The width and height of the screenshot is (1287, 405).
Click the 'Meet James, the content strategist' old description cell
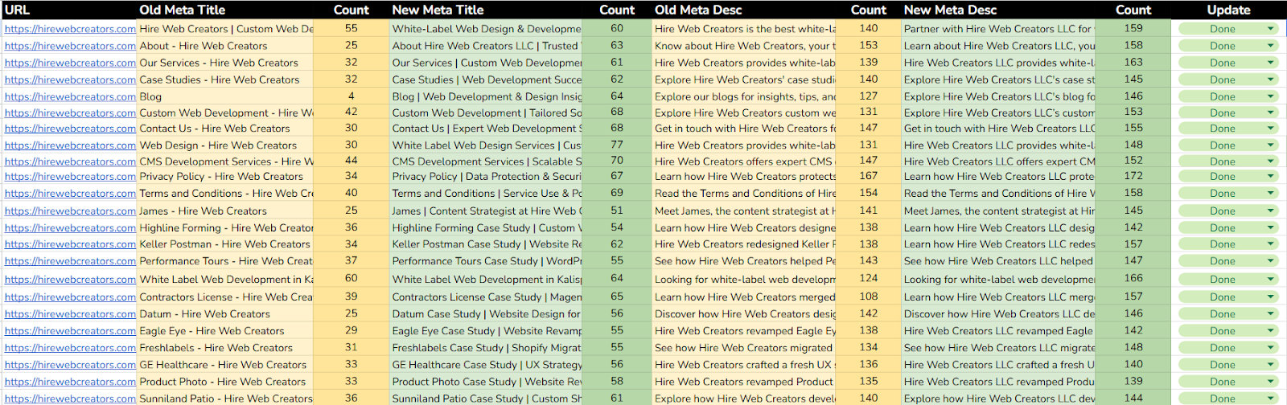[744, 211]
